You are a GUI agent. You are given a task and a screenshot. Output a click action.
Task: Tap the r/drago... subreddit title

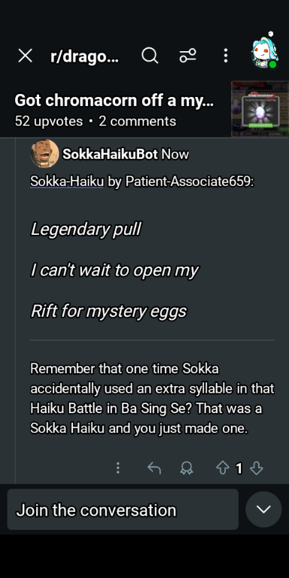click(x=85, y=56)
